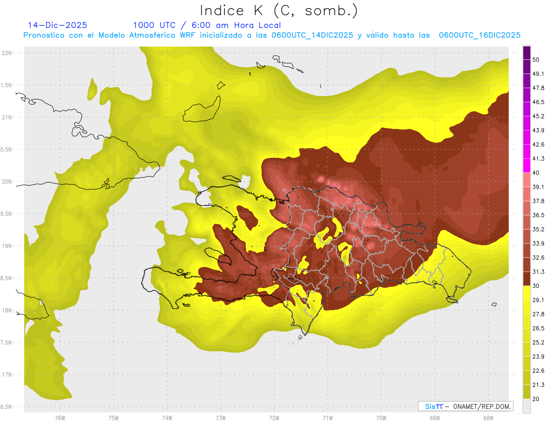
Task: Click the "47.8" color scale value
Action: (x=539, y=88)
